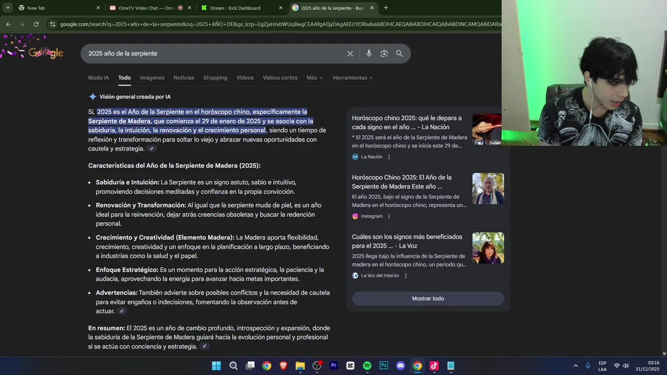Open three-dot menu next to La Voz del Interior
Image resolution: width=667 pixels, height=375 pixels.
[x=405, y=276]
